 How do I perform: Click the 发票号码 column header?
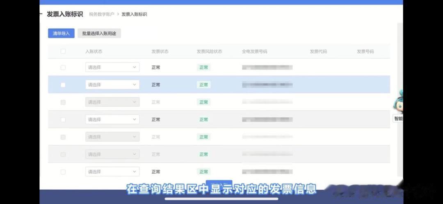click(365, 52)
